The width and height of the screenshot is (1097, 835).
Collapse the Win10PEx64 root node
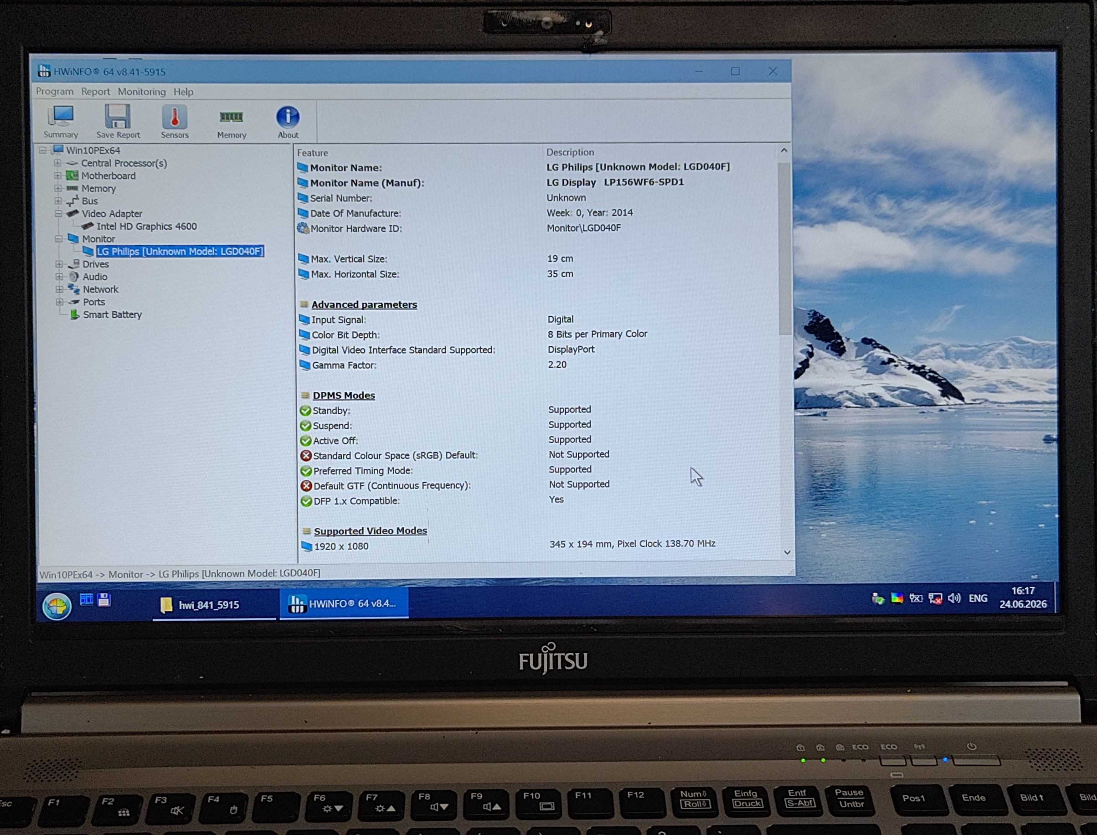pos(43,150)
